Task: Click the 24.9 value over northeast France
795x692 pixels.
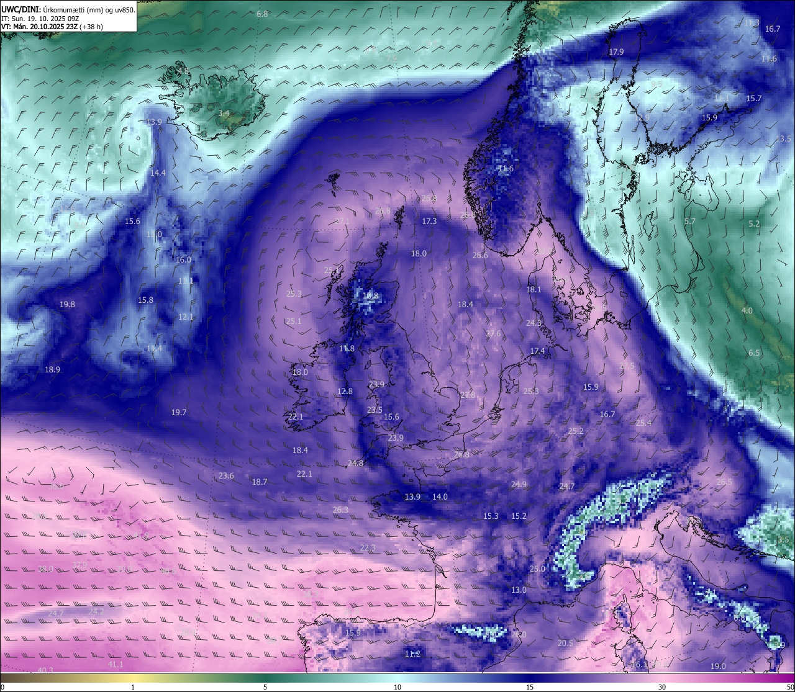Action: [519, 485]
